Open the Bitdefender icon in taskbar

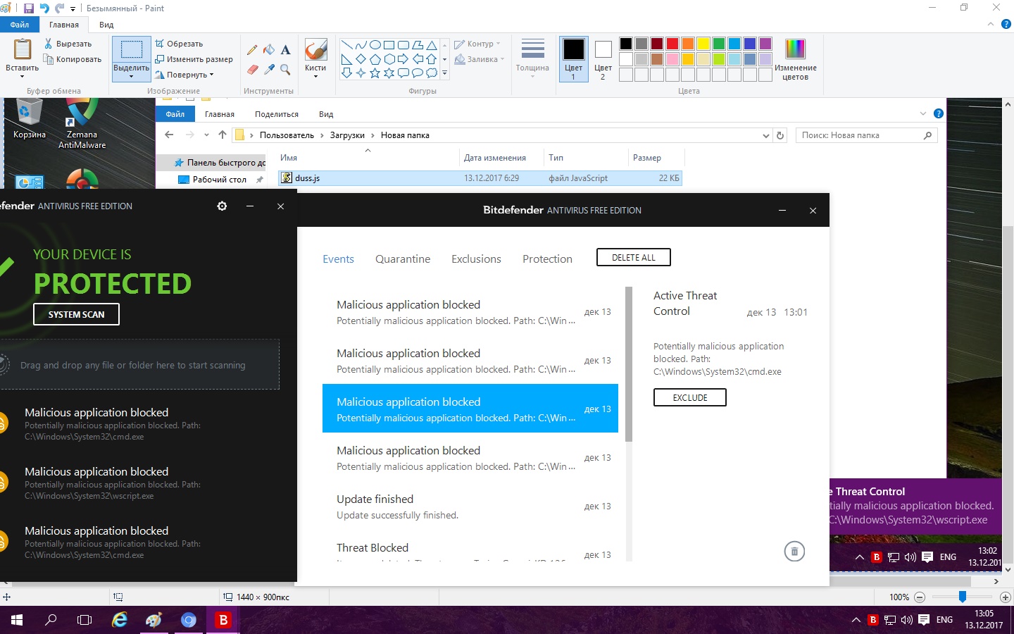click(223, 620)
